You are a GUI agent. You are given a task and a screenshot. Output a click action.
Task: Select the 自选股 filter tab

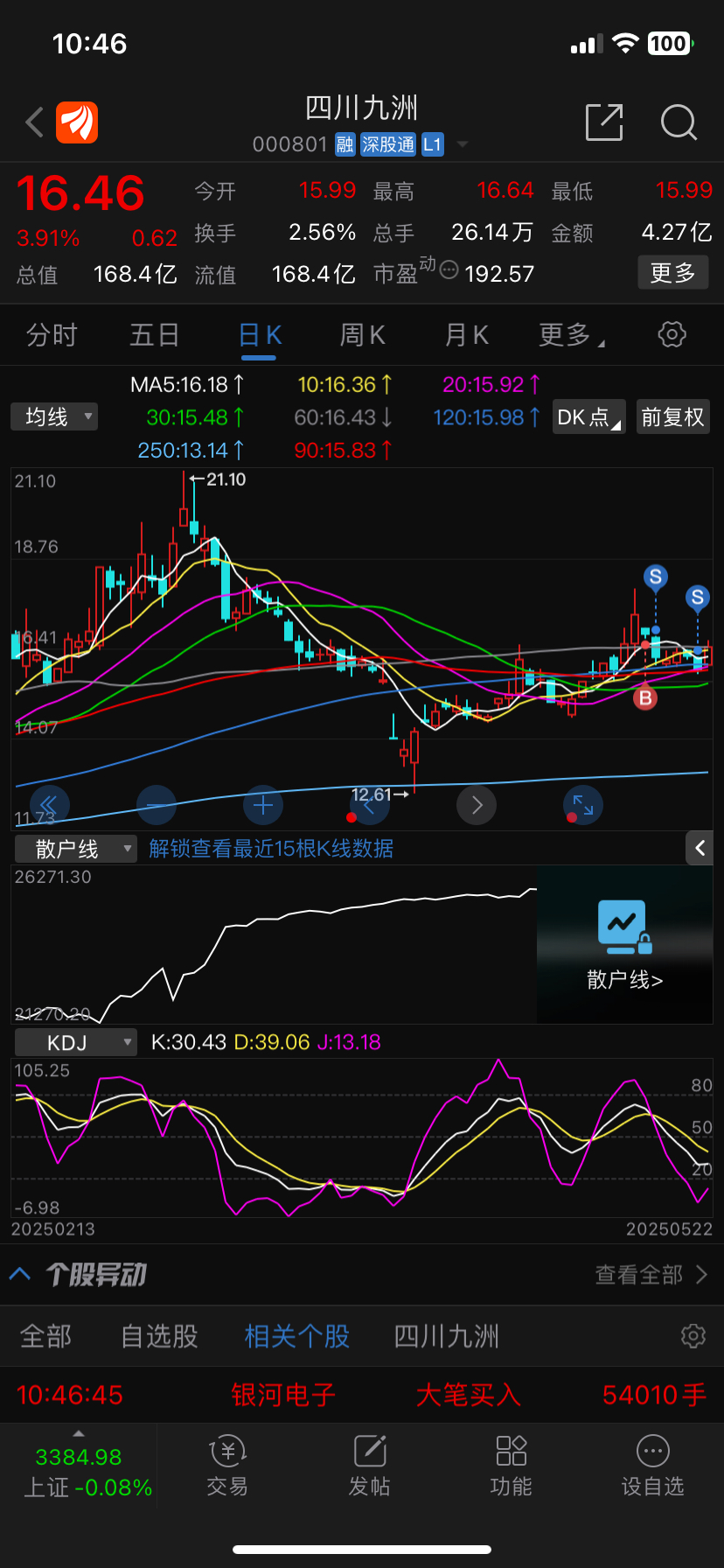coord(160,1336)
